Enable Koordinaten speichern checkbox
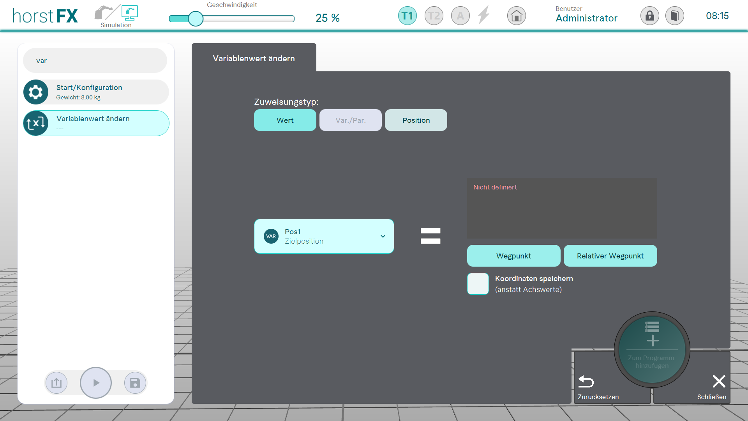Viewport: 748px width, 421px height. [478, 284]
